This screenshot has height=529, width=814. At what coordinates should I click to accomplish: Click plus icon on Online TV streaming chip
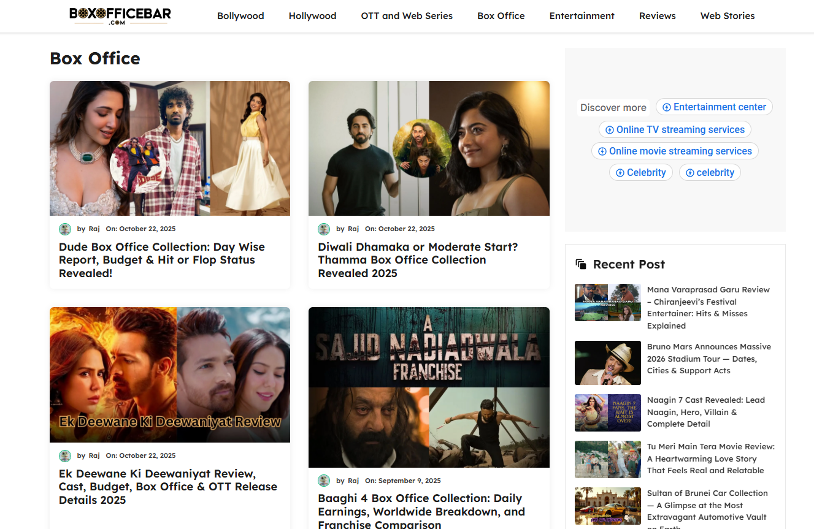[610, 130]
